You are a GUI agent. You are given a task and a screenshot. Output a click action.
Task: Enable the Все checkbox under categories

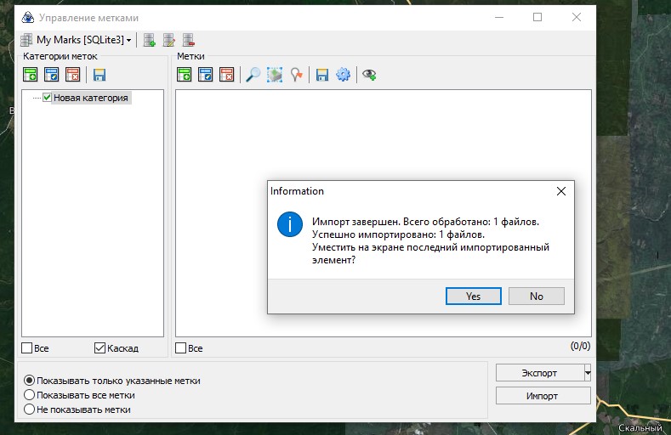click(x=27, y=347)
